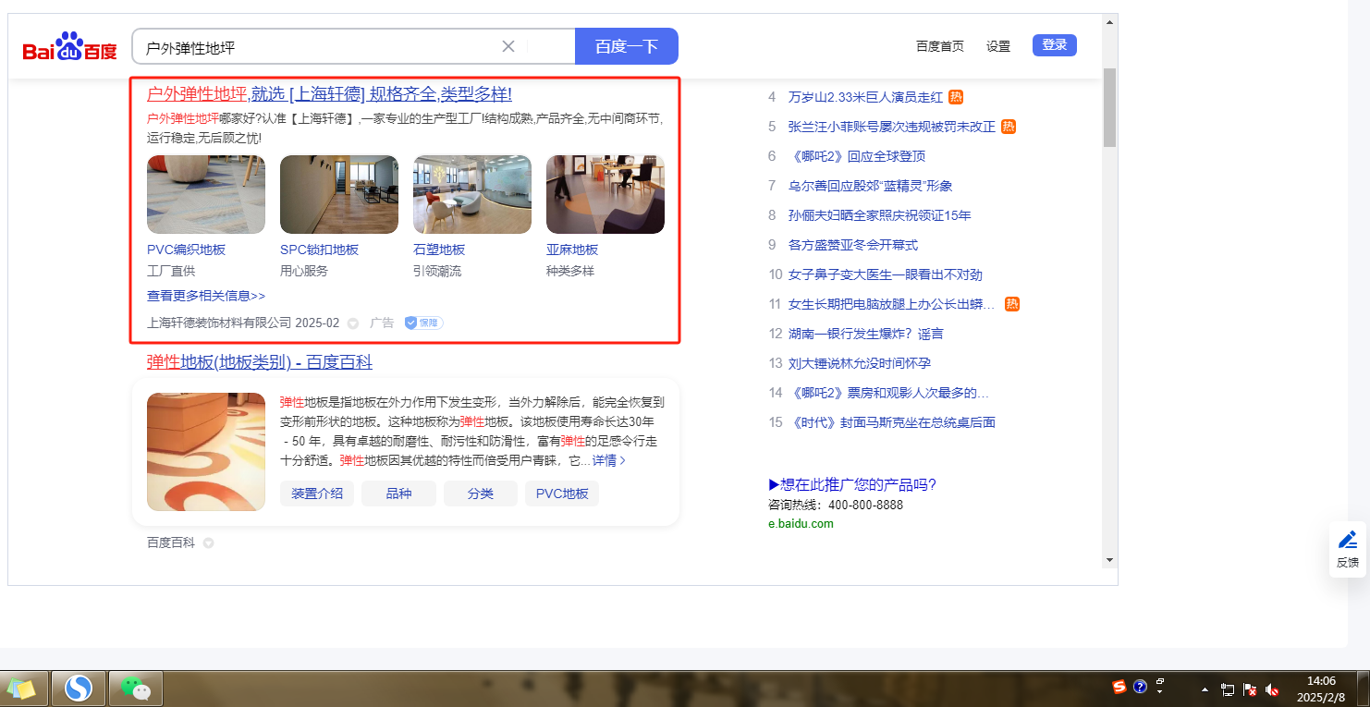This screenshot has width=1370, height=707.
Task: Open hot search 《时代》封面马斯克坐在总统桌后面
Action: [892, 422]
